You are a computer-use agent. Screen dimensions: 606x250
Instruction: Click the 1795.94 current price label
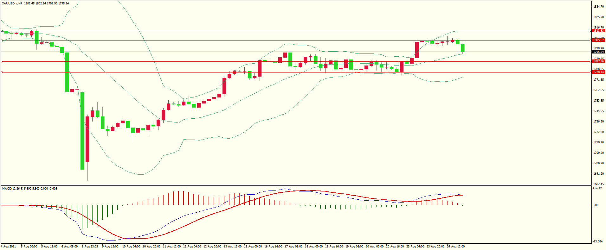click(x=598, y=52)
